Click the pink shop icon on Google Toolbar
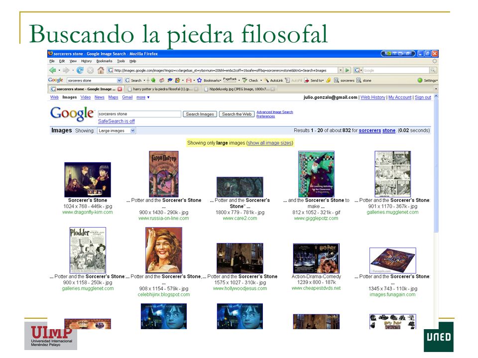The width and height of the screenshot is (478, 358). pyautogui.click(x=161, y=81)
